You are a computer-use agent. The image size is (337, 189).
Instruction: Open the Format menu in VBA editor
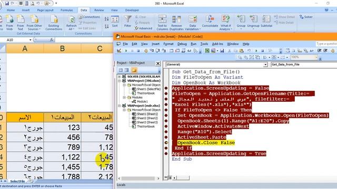(168, 44)
